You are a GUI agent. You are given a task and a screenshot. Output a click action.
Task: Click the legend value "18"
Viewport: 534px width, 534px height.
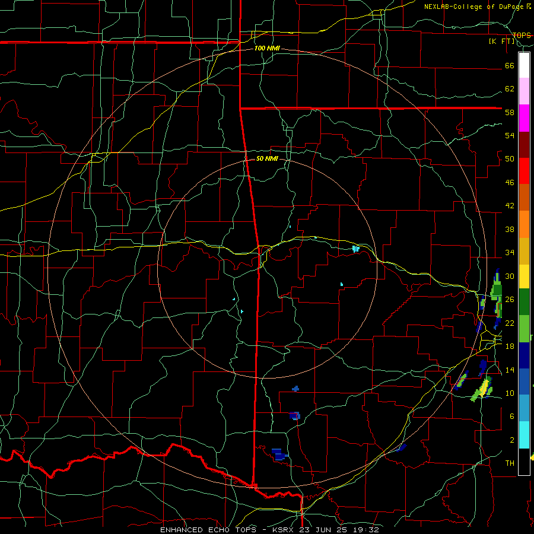510,347
